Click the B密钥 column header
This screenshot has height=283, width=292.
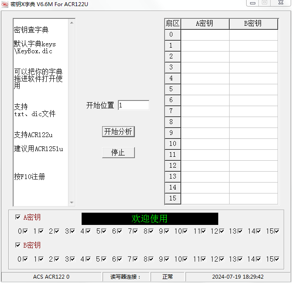tap(253, 24)
